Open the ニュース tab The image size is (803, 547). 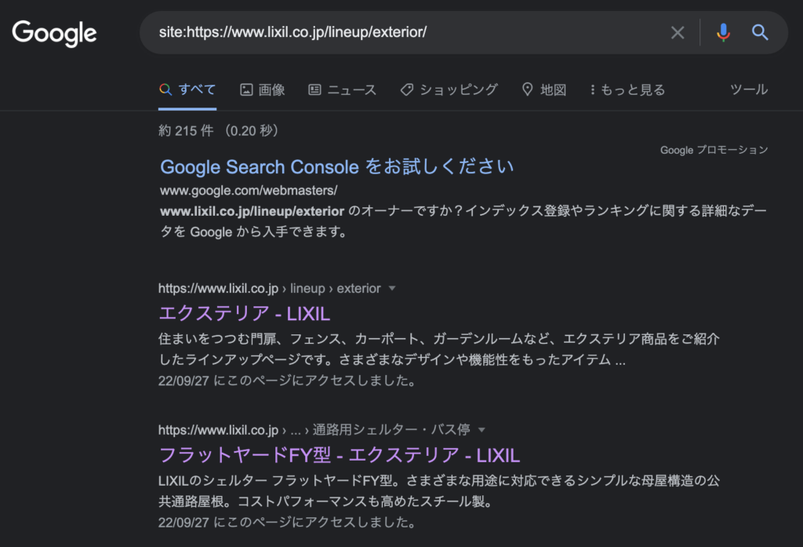click(x=343, y=89)
